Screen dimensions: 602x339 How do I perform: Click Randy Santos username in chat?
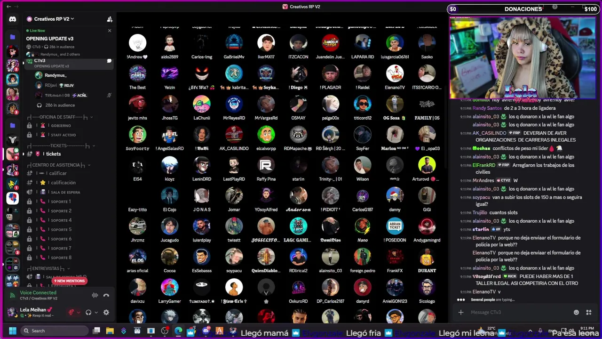point(487,108)
